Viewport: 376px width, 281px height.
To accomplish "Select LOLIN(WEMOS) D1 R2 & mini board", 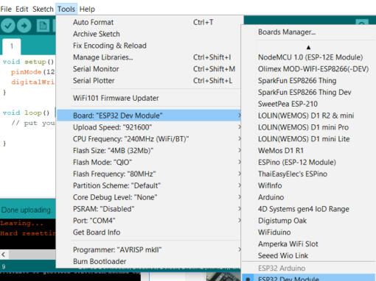I will pyautogui.click(x=309, y=115).
